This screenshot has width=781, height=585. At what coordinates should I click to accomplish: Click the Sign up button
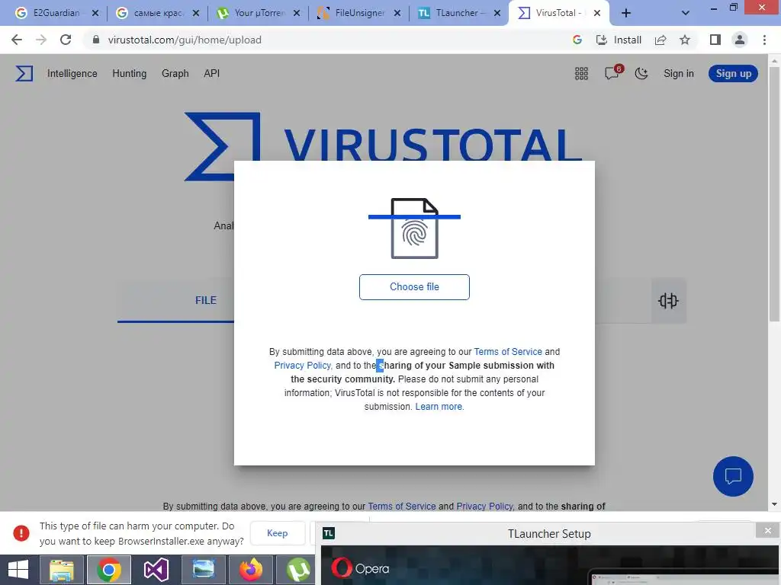tap(733, 74)
